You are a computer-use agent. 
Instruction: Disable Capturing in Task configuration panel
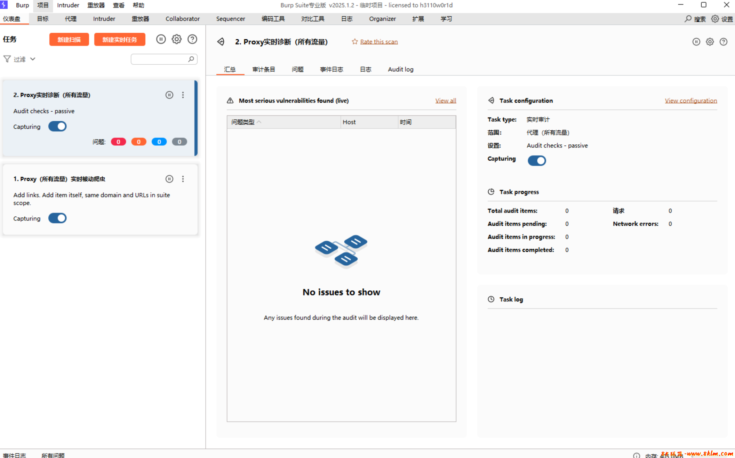coord(537,160)
